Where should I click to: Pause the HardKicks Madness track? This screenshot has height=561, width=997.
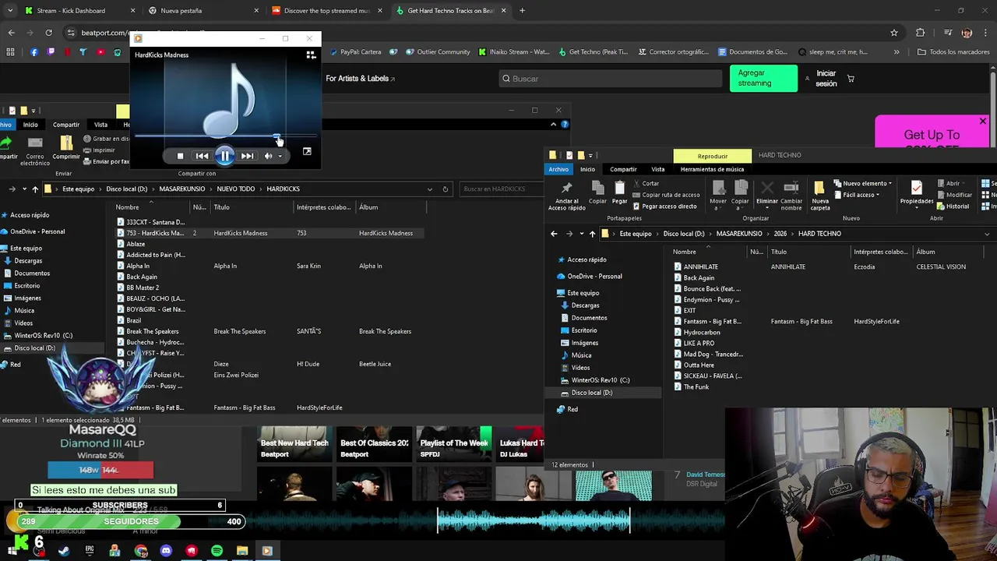[x=224, y=156]
